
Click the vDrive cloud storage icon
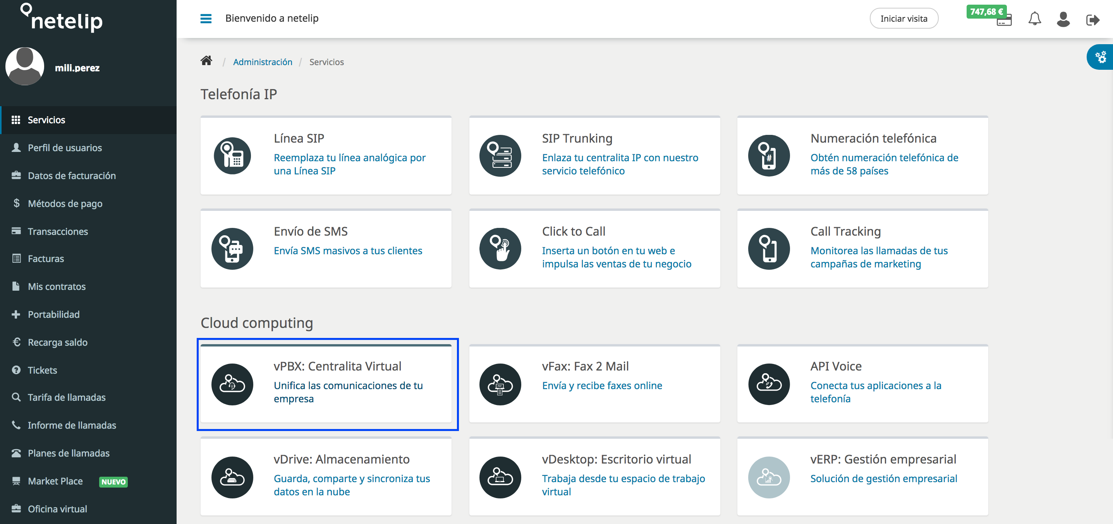232,477
